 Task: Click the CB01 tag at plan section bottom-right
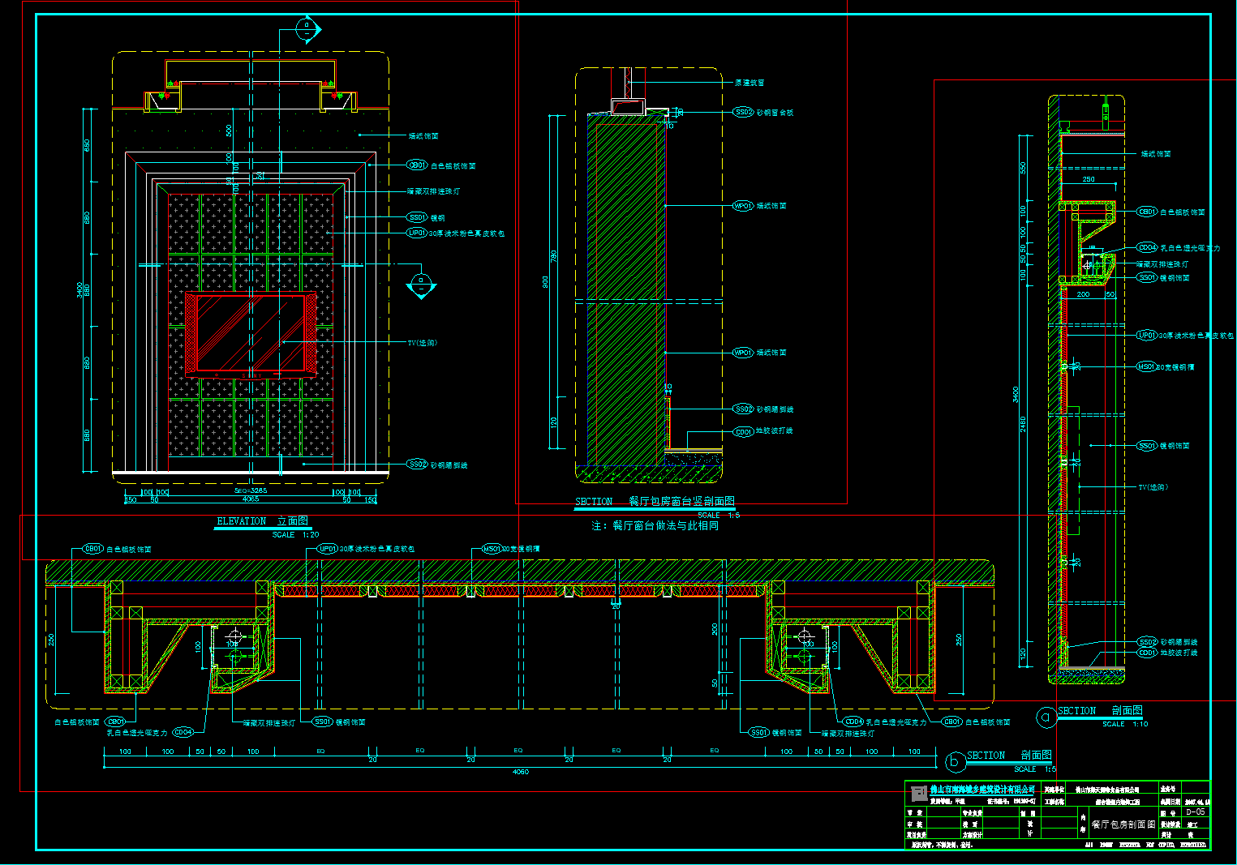point(952,722)
